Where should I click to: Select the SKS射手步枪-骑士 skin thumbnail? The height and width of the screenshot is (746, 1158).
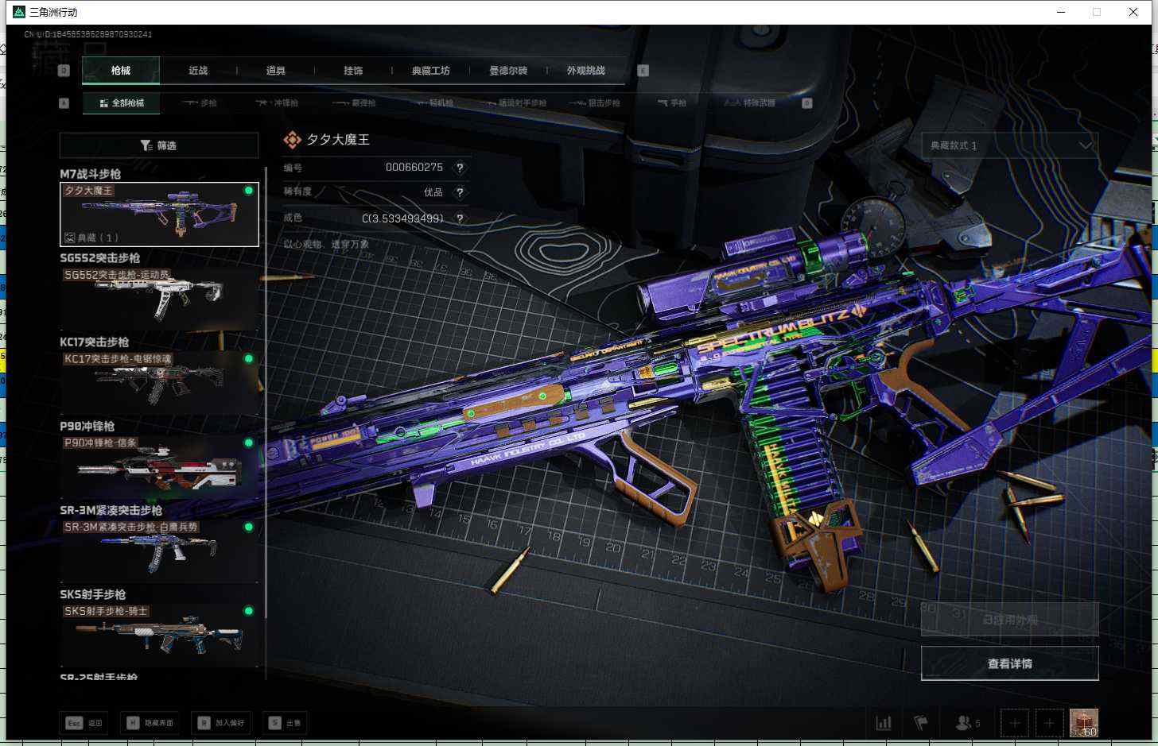pos(159,636)
